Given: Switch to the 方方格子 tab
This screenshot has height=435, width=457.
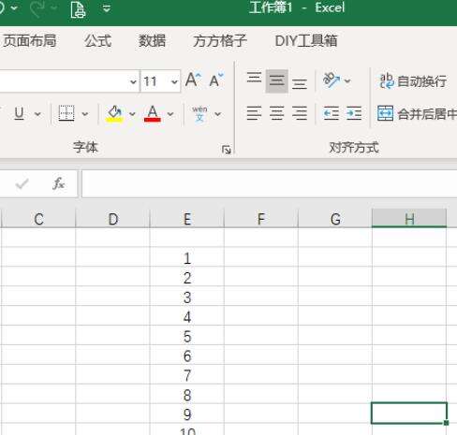Looking at the screenshot, I should (220, 41).
